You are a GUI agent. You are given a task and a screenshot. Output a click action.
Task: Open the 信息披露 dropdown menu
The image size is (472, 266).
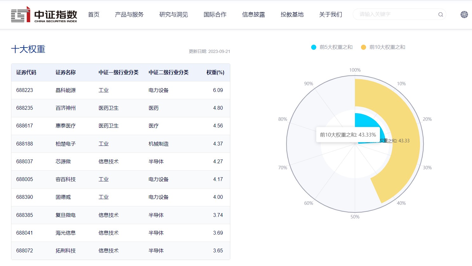click(253, 14)
